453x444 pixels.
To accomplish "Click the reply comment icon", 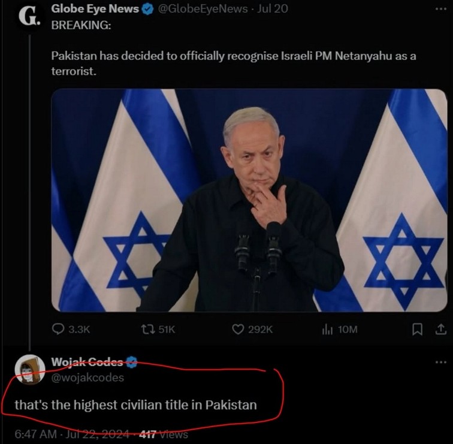I will point(58,329).
